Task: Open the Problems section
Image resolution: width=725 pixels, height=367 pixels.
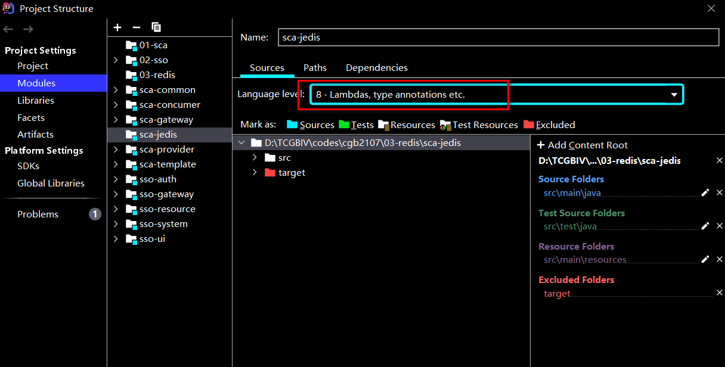Action: pyautogui.click(x=38, y=214)
